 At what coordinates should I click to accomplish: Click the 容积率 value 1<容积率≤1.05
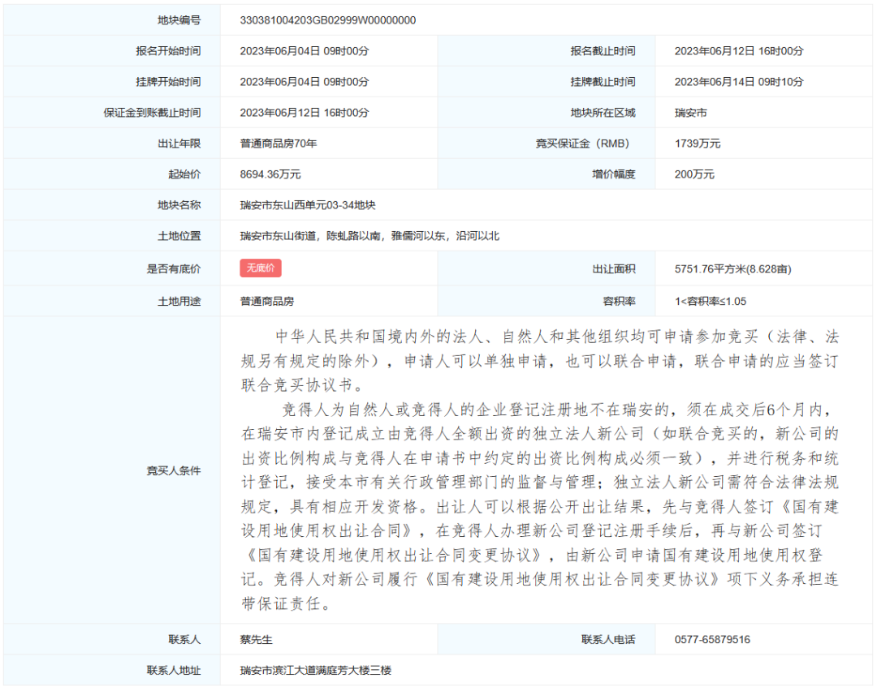710,301
